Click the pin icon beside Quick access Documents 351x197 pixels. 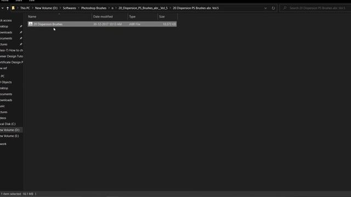[21, 38]
